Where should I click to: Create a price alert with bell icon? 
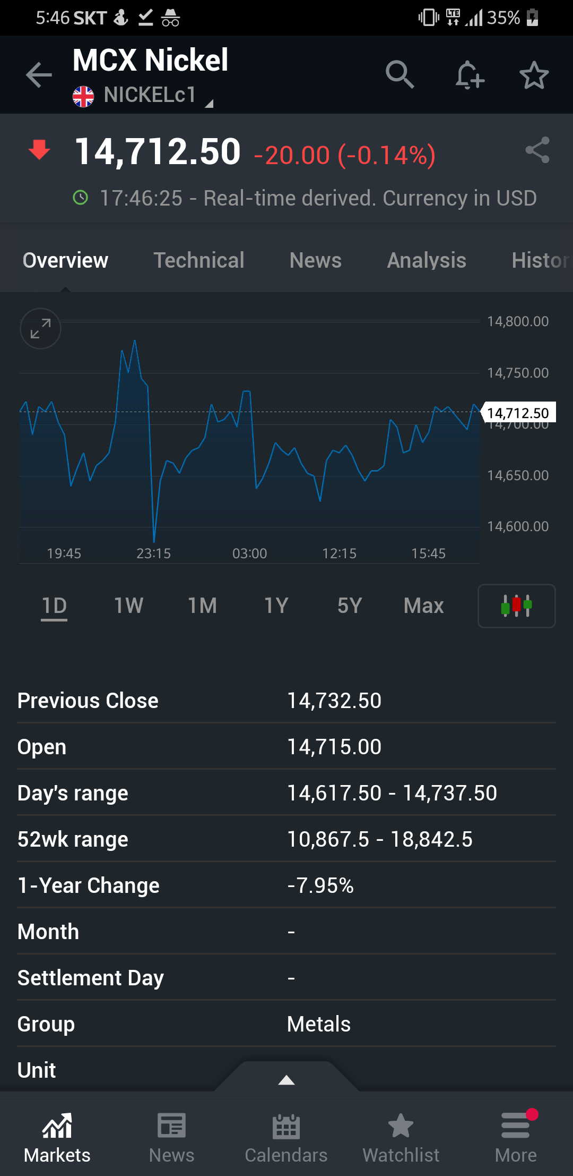click(470, 75)
